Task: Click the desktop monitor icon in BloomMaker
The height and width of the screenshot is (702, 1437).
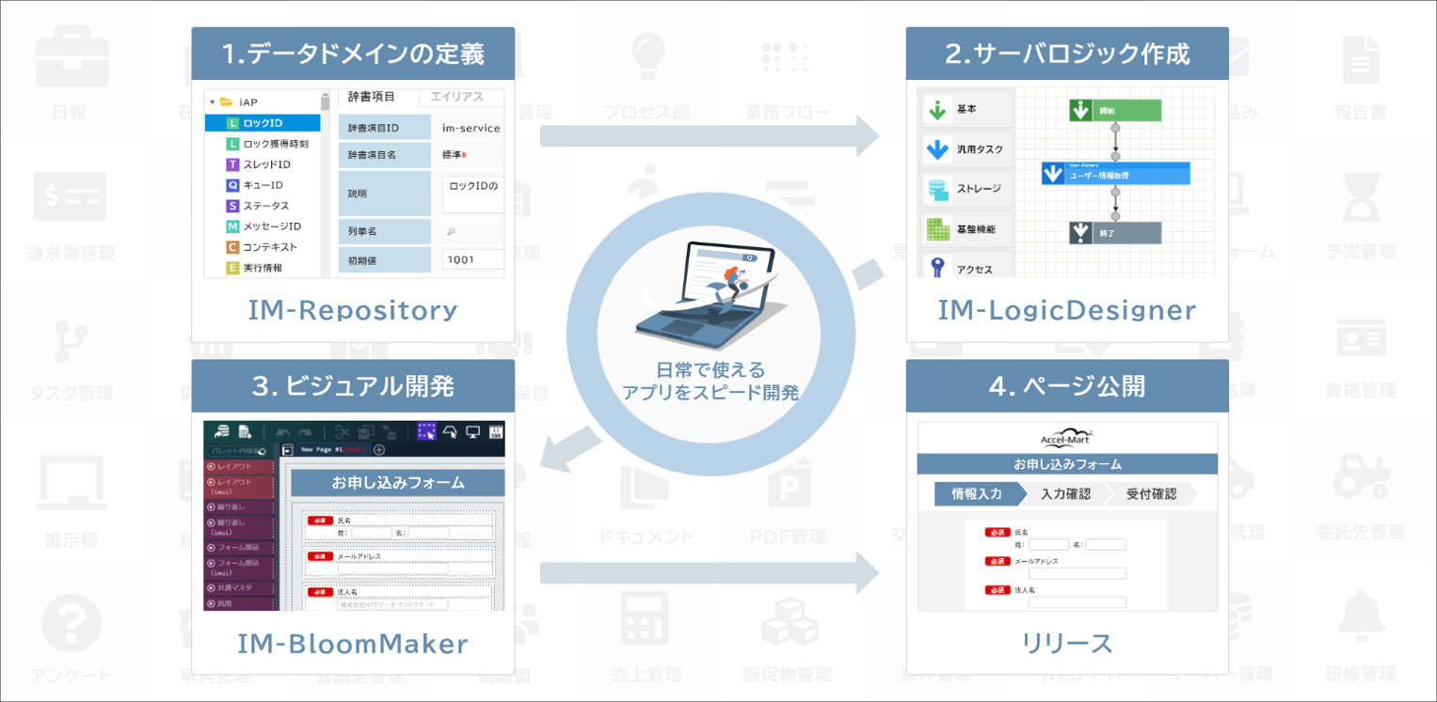Action: [x=472, y=432]
